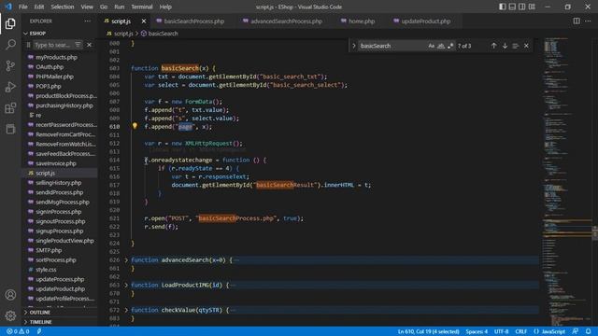
Task: Open the Accounts menu icon
Action: 10,295
